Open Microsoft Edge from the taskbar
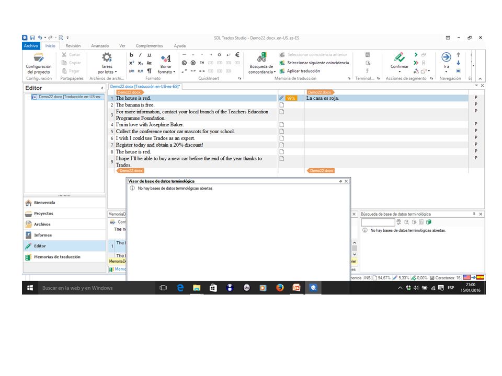Image resolution: width=502 pixels, height=376 pixels. tap(180, 288)
